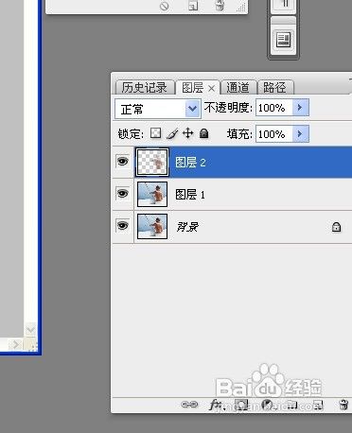Hide the 图层 2 layer eye
352x433 pixels.
(123, 162)
